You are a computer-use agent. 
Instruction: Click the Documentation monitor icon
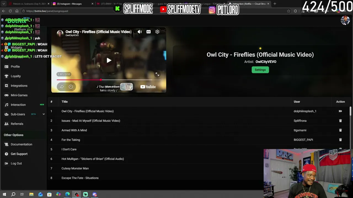point(6,144)
